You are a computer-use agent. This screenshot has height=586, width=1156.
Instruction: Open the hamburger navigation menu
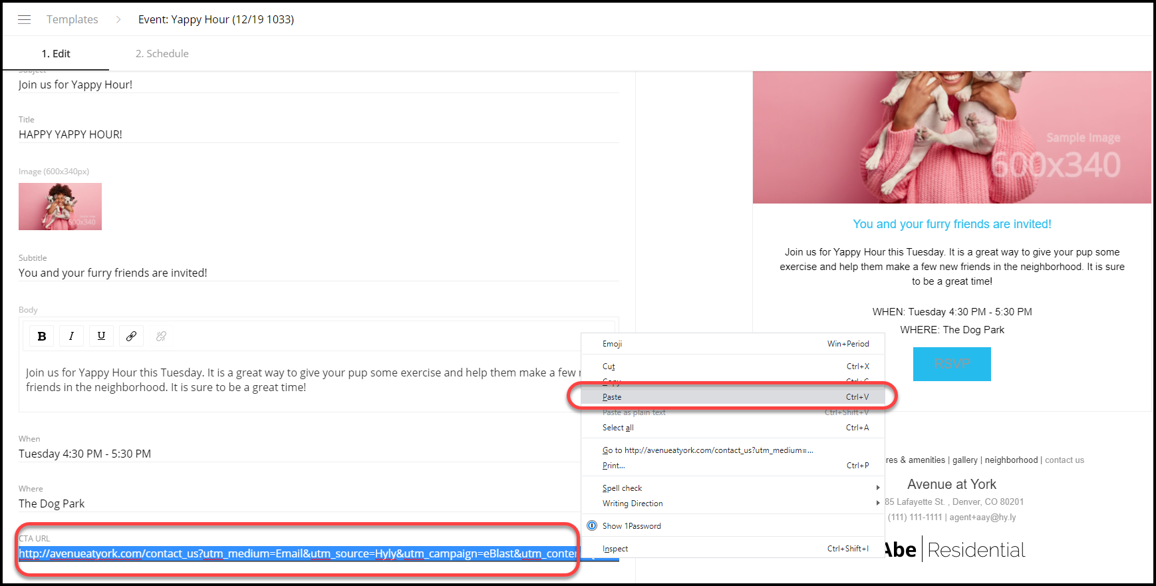pos(24,19)
